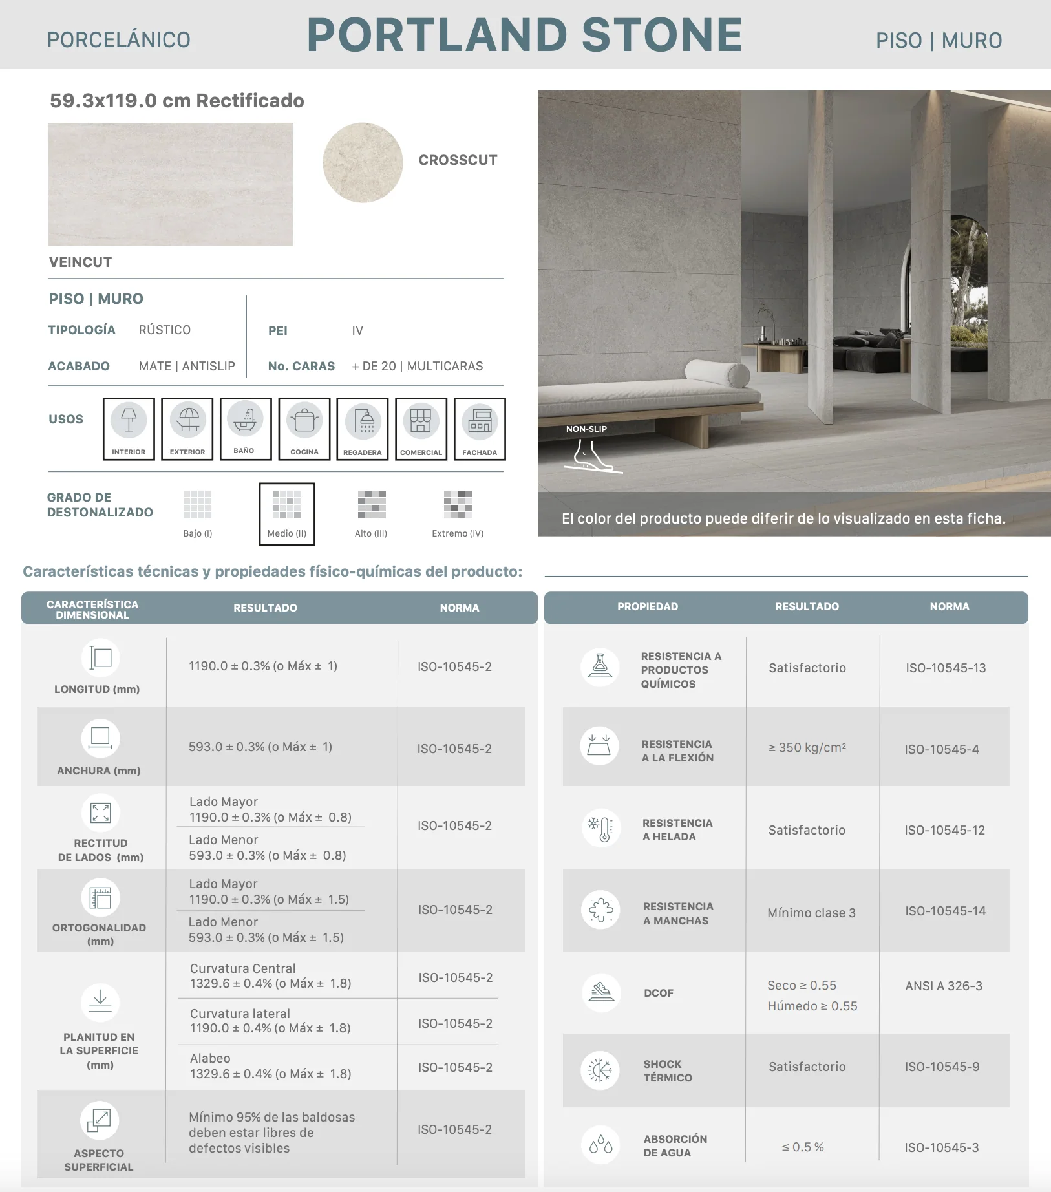Click the Portland Stone title

click(524, 35)
